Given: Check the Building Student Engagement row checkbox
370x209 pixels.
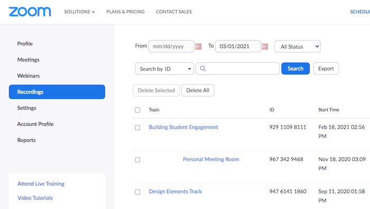Looking at the screenshot, I should click(x=137, y=128).
